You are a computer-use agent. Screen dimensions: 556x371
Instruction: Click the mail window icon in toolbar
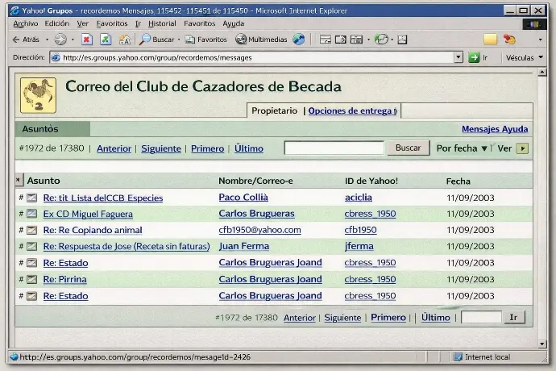[326, 40]
